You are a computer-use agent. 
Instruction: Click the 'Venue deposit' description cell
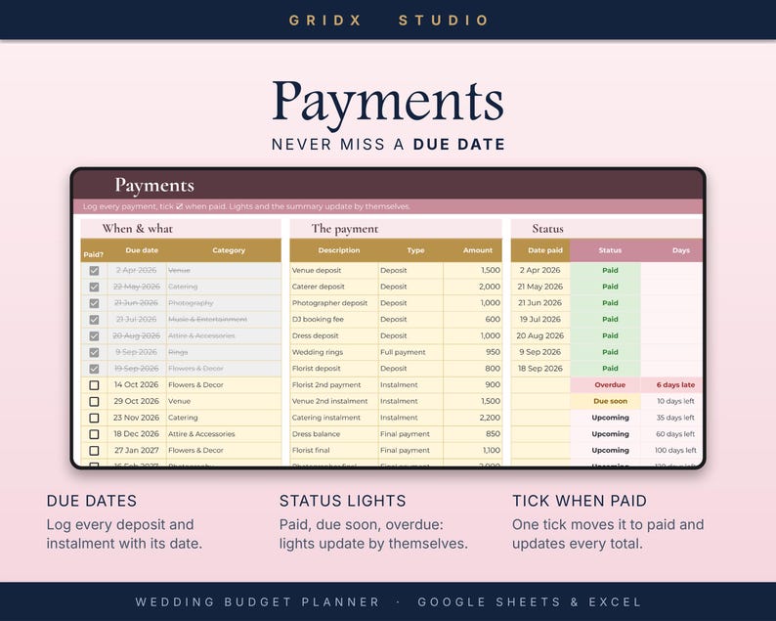tap(334, 270)
